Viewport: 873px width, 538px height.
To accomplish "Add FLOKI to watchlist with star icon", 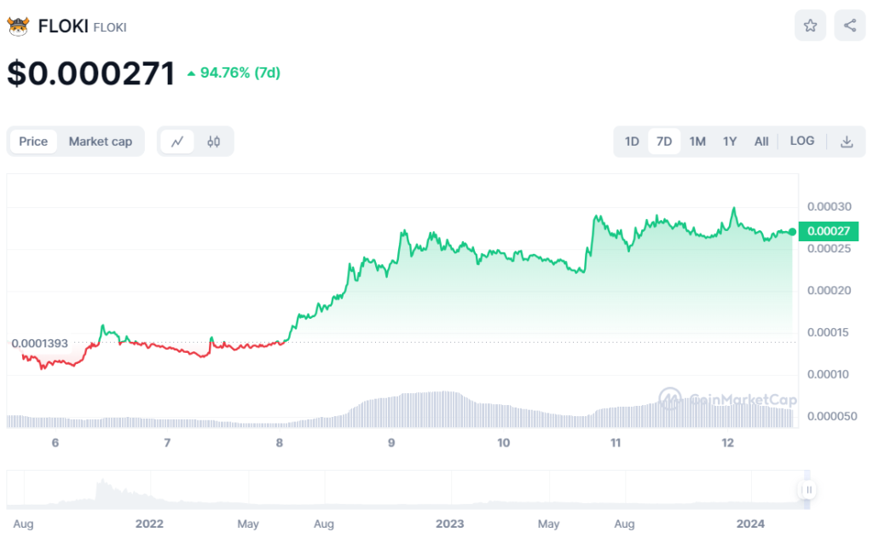I will pos(810,26).
